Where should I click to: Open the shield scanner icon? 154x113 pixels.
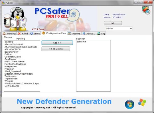tap(146, 10)
